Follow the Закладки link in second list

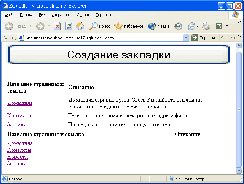click(18, 164)
